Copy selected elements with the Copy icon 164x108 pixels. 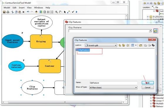[16, 12]
